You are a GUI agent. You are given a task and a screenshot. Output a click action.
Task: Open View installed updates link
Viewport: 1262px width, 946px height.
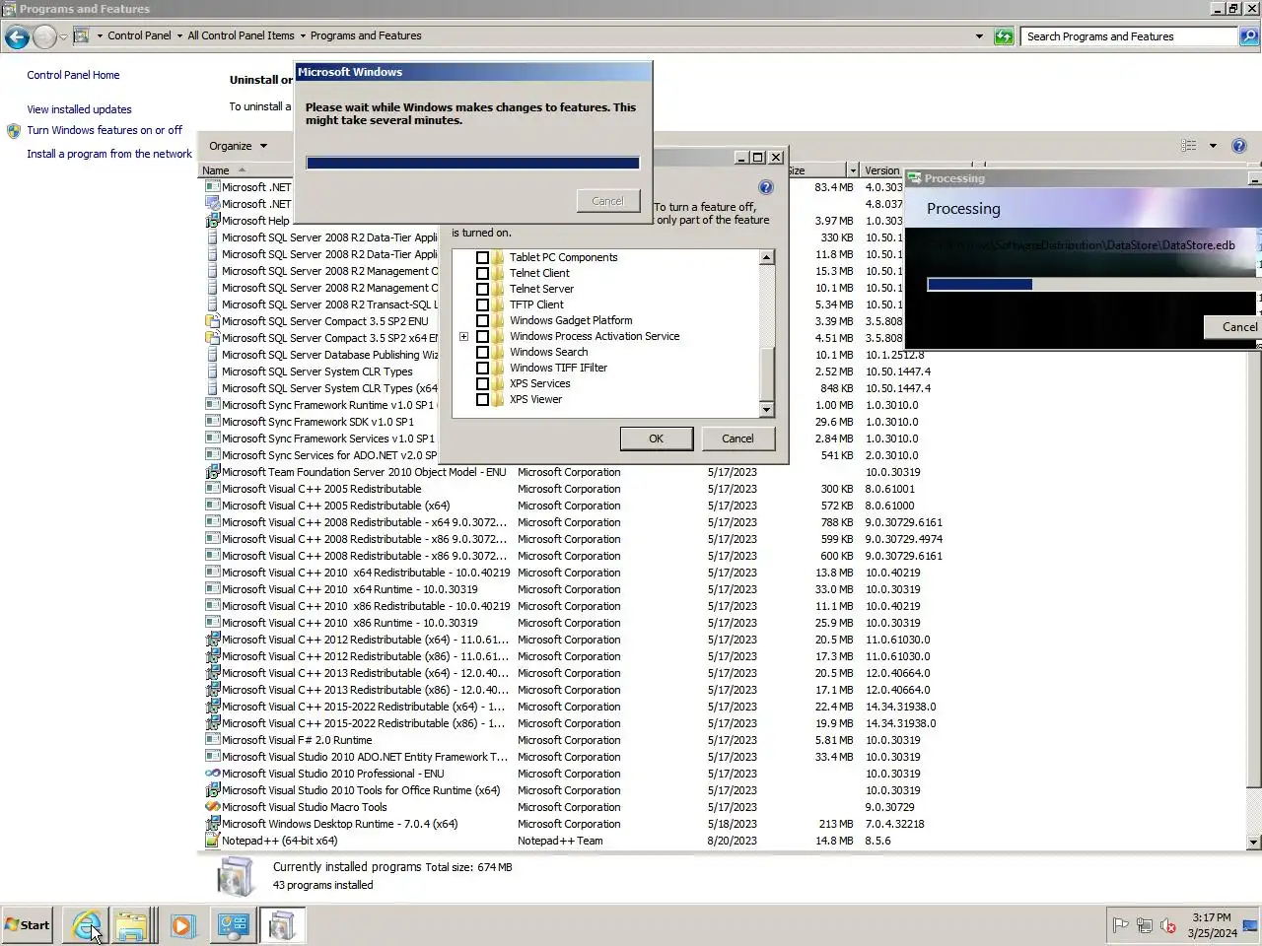(79, 109)
